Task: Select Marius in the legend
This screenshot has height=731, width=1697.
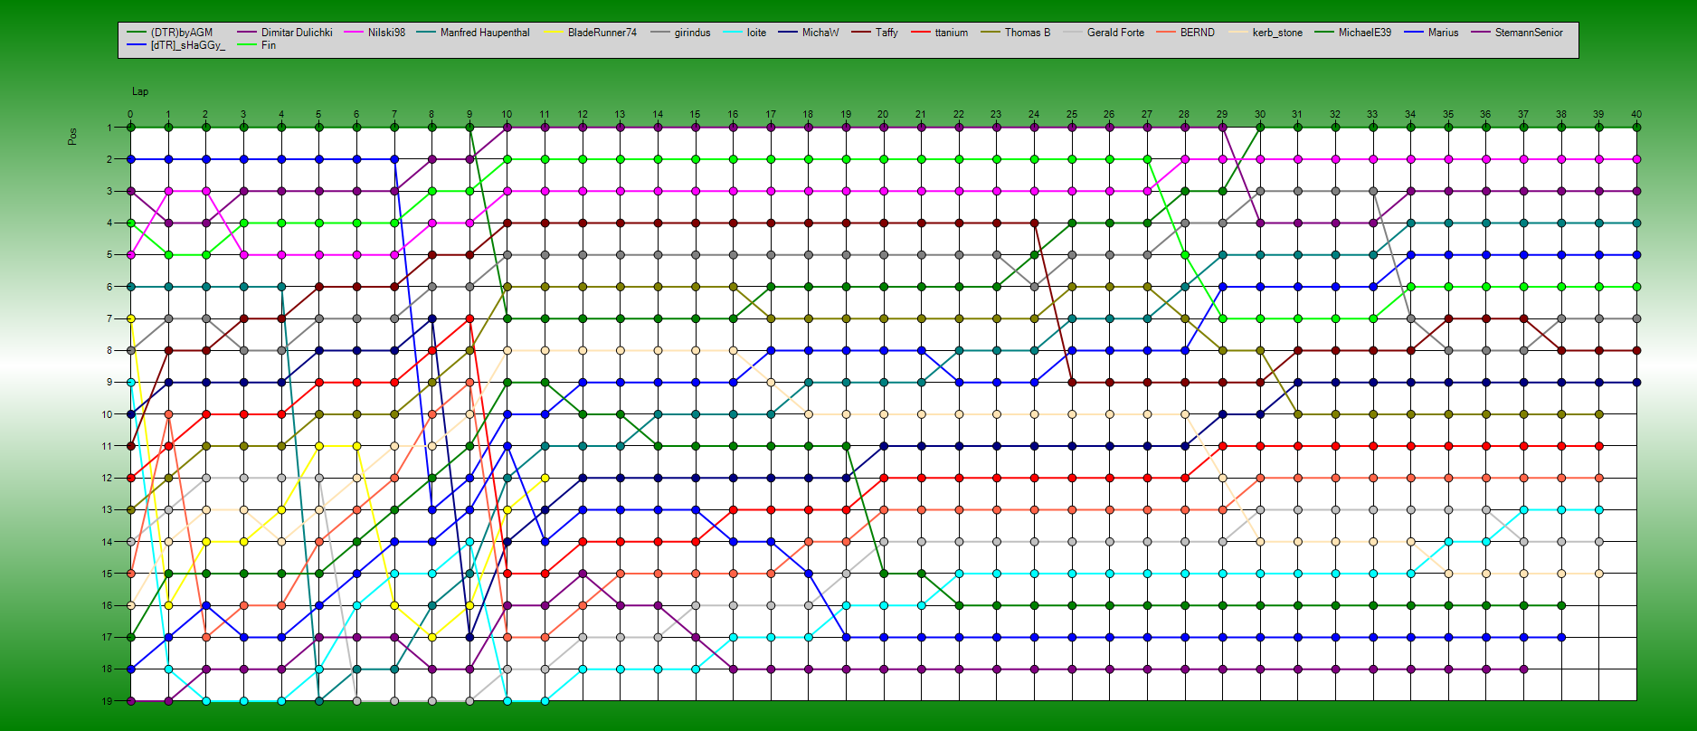Action: point(1443,33)
